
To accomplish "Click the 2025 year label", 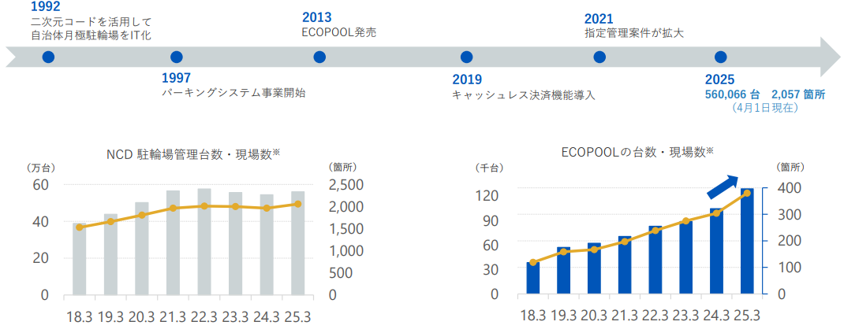I will click(x=719, y=80).
